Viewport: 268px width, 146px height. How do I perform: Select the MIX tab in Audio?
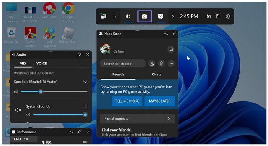pos(23,64)
